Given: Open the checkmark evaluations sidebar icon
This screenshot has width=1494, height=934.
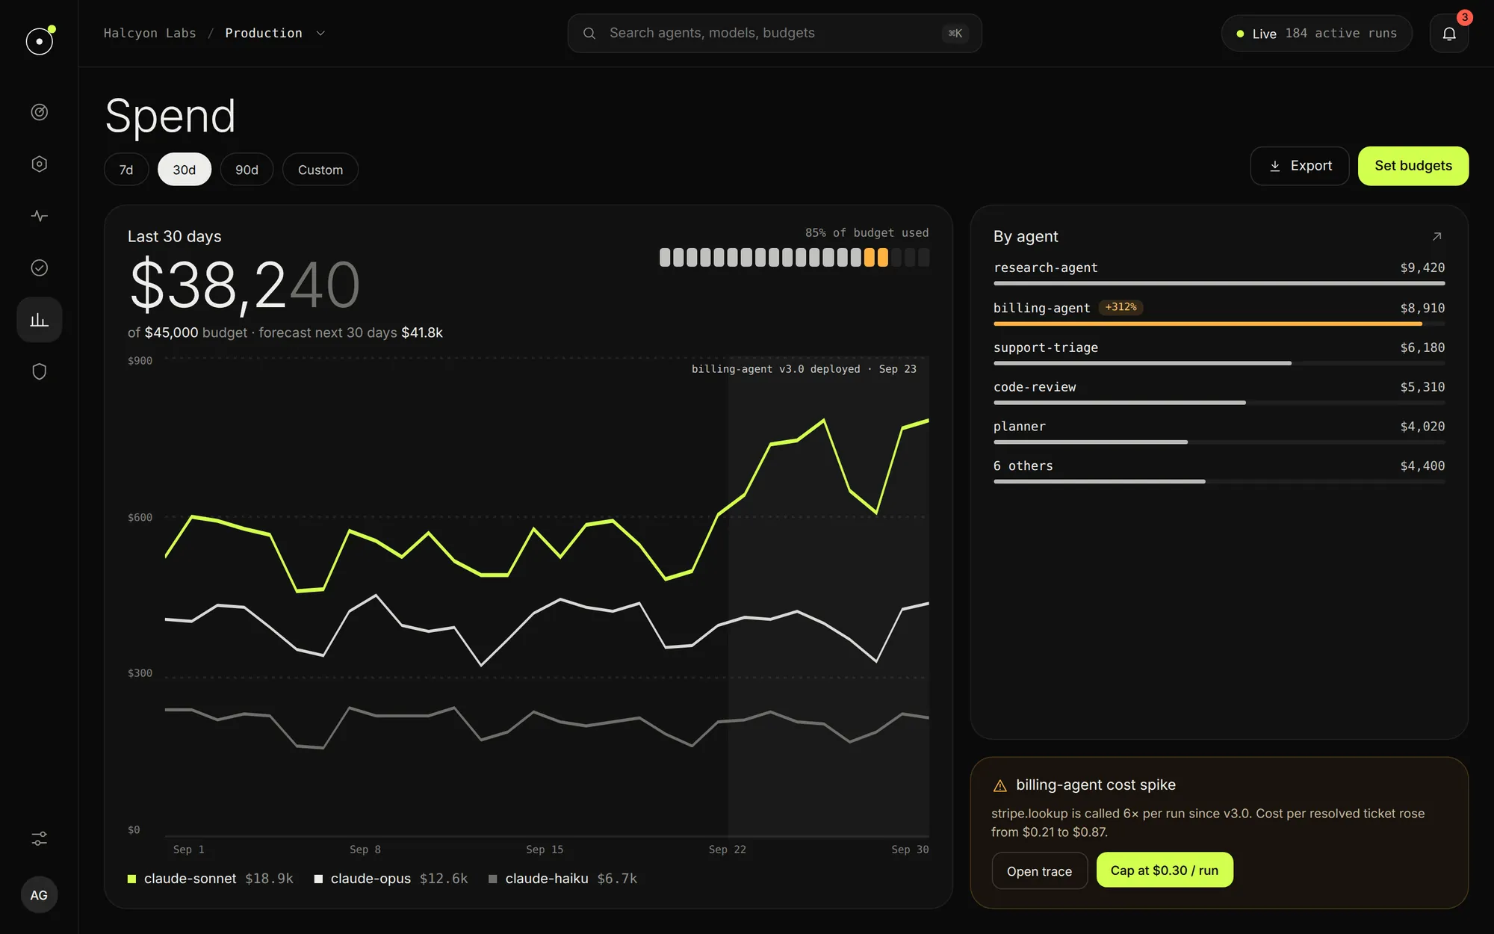Looking at the screenshot, I should point(40,267).
